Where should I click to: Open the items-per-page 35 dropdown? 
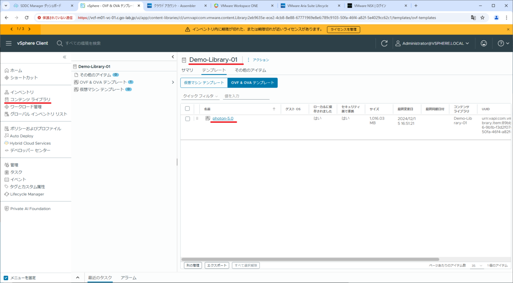[477, 266]
